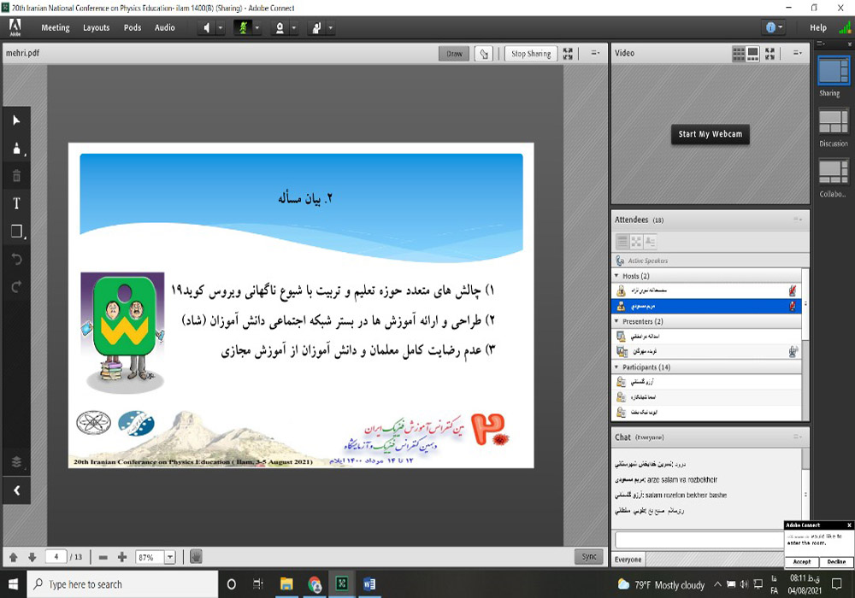The image size is (855, 598).
Task: Switch to the Discussion layout thumbnail
Action: (x=833, y=122)
